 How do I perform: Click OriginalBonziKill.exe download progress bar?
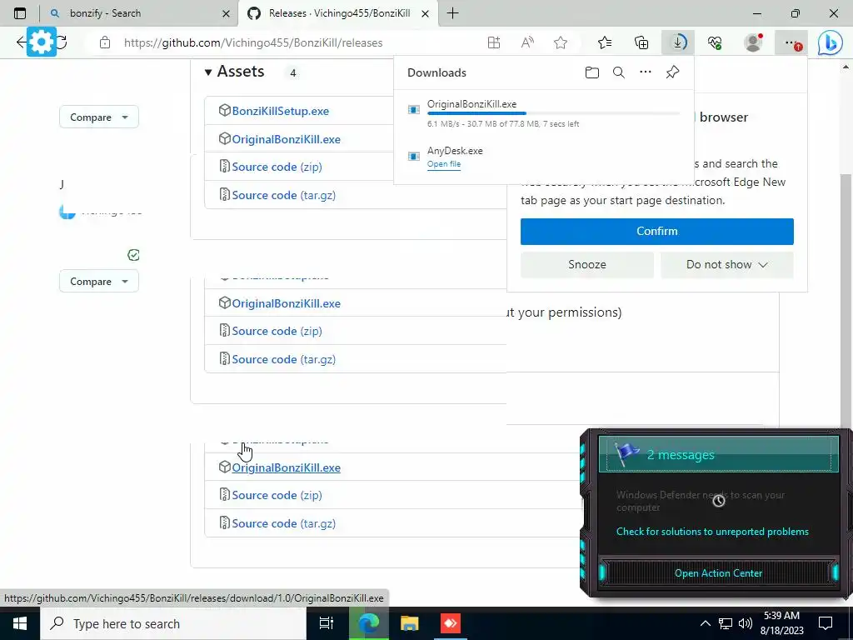pos(553,113)
